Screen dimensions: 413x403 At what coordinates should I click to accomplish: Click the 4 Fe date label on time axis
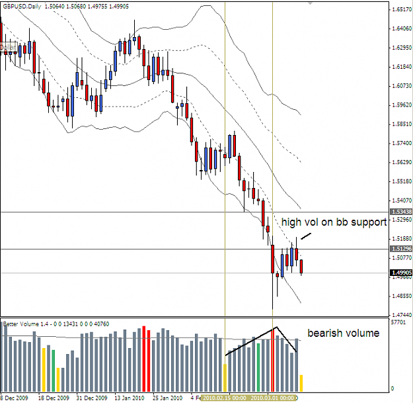tap(196, 398)
